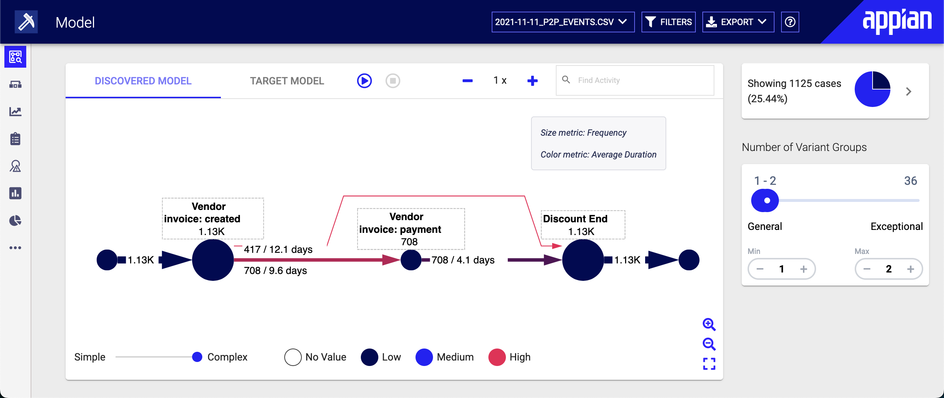Click the 708 / 9.6 days edge label
This screenshot has width=944, height=398.
pos(275,271)
